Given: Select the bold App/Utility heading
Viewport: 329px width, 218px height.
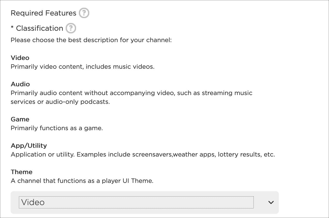Looking at the screenshot, I should [x=29, y=146].
